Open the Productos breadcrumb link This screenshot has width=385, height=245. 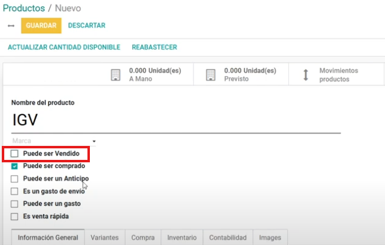point(24,8)
